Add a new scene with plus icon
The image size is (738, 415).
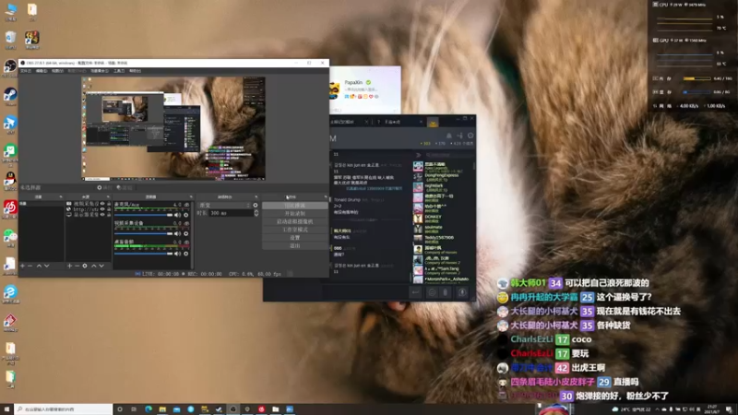point(22,266)
